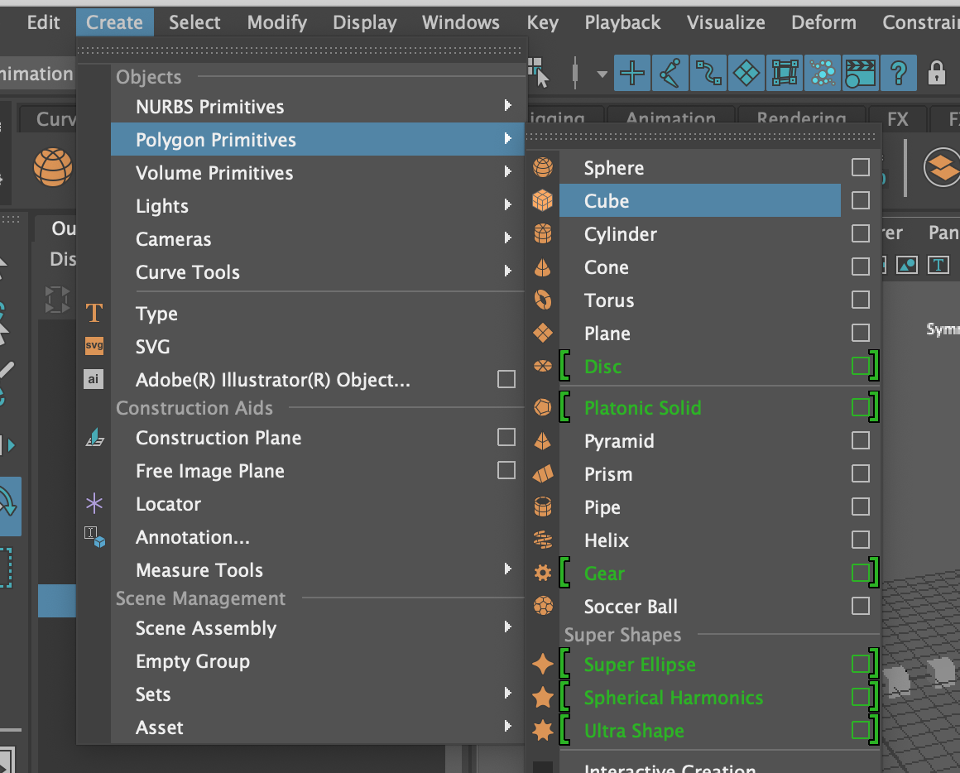The height and width of the screenshot is (773, 960).
Task: Choose Cylinder from Polygon Primitives
Action: pos(620,234)
